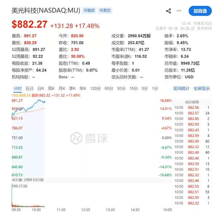Click the 成交量: 2989.53万股 label
Screen dimensions: 218x217
tap(28, 180)
